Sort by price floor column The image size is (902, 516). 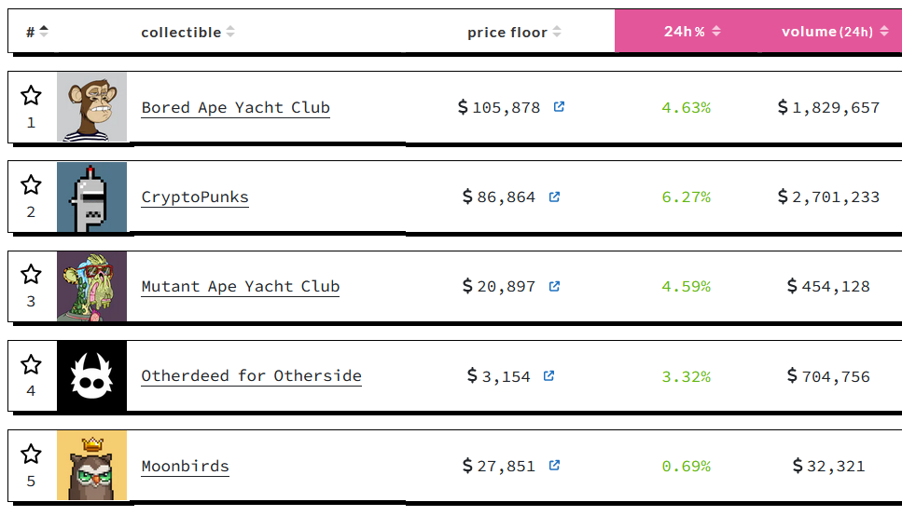514,32
